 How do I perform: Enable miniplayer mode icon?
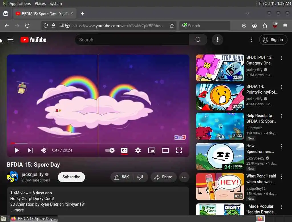click(x=152, y=150)
